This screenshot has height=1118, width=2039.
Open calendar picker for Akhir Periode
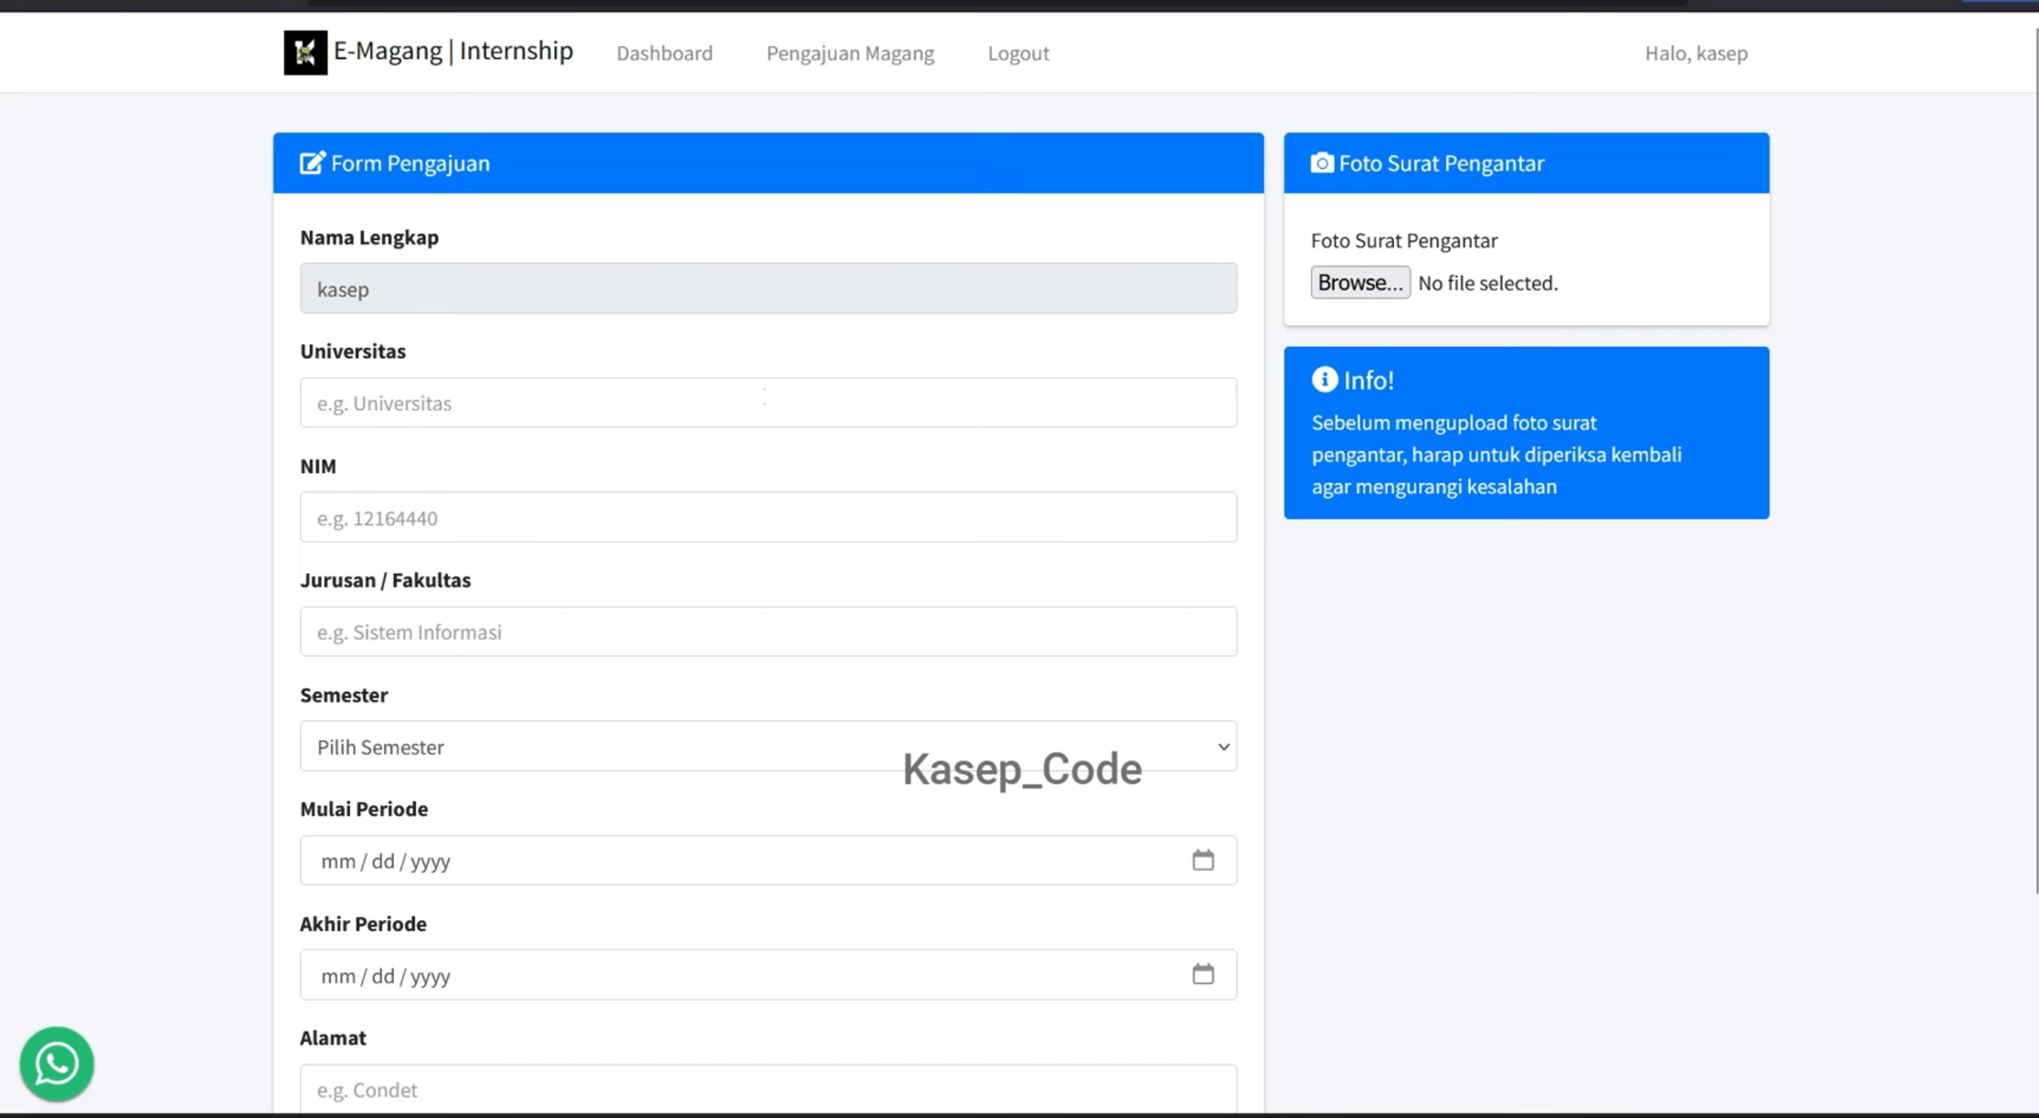point(1203,974)
